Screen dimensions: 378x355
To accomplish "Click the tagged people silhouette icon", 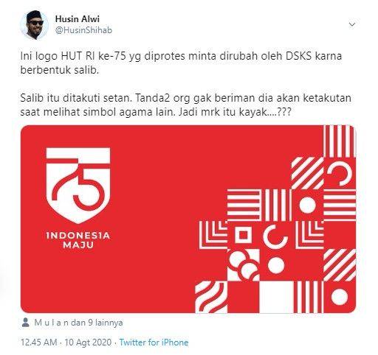I will (25, 323).
